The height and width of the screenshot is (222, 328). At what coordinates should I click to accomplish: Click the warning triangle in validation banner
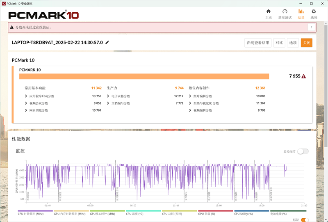(12, 27)
